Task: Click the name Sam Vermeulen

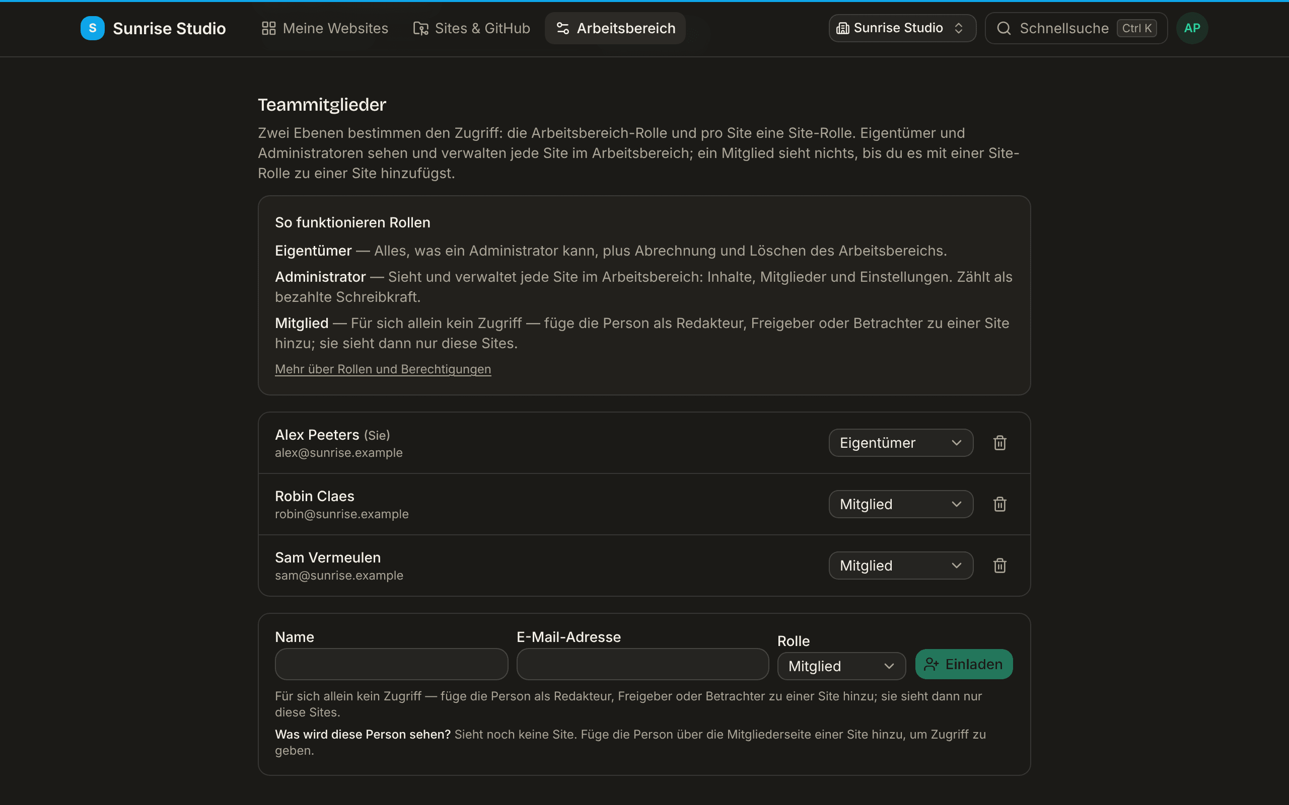Action: click(328, 557)
